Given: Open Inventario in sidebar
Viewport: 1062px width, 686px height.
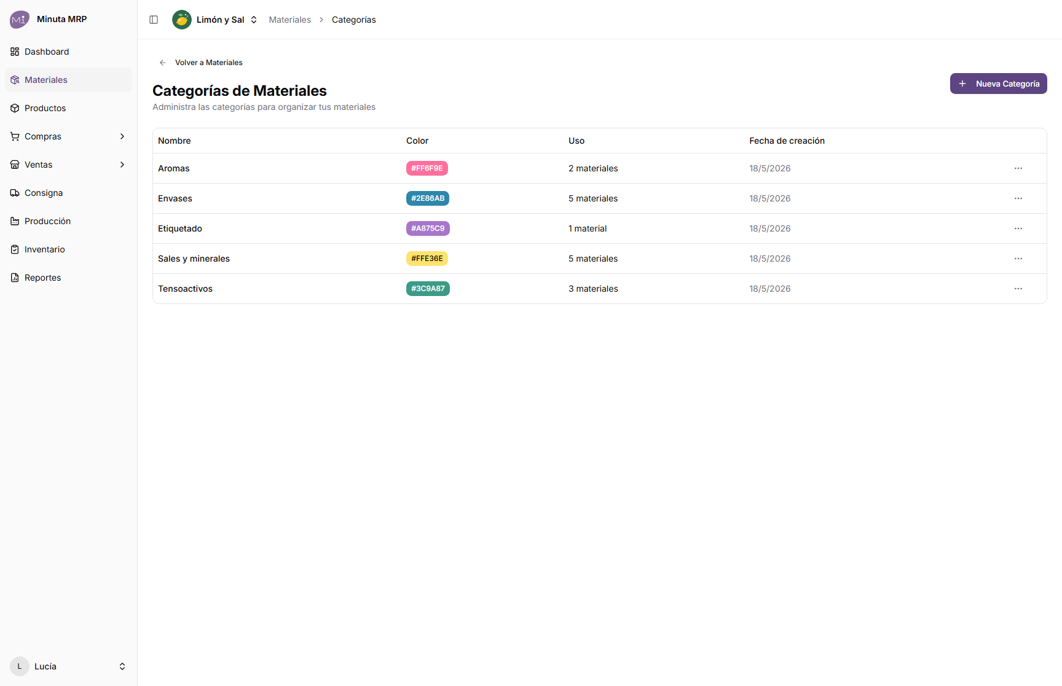Looking at the screenshot, I should 68,249.
